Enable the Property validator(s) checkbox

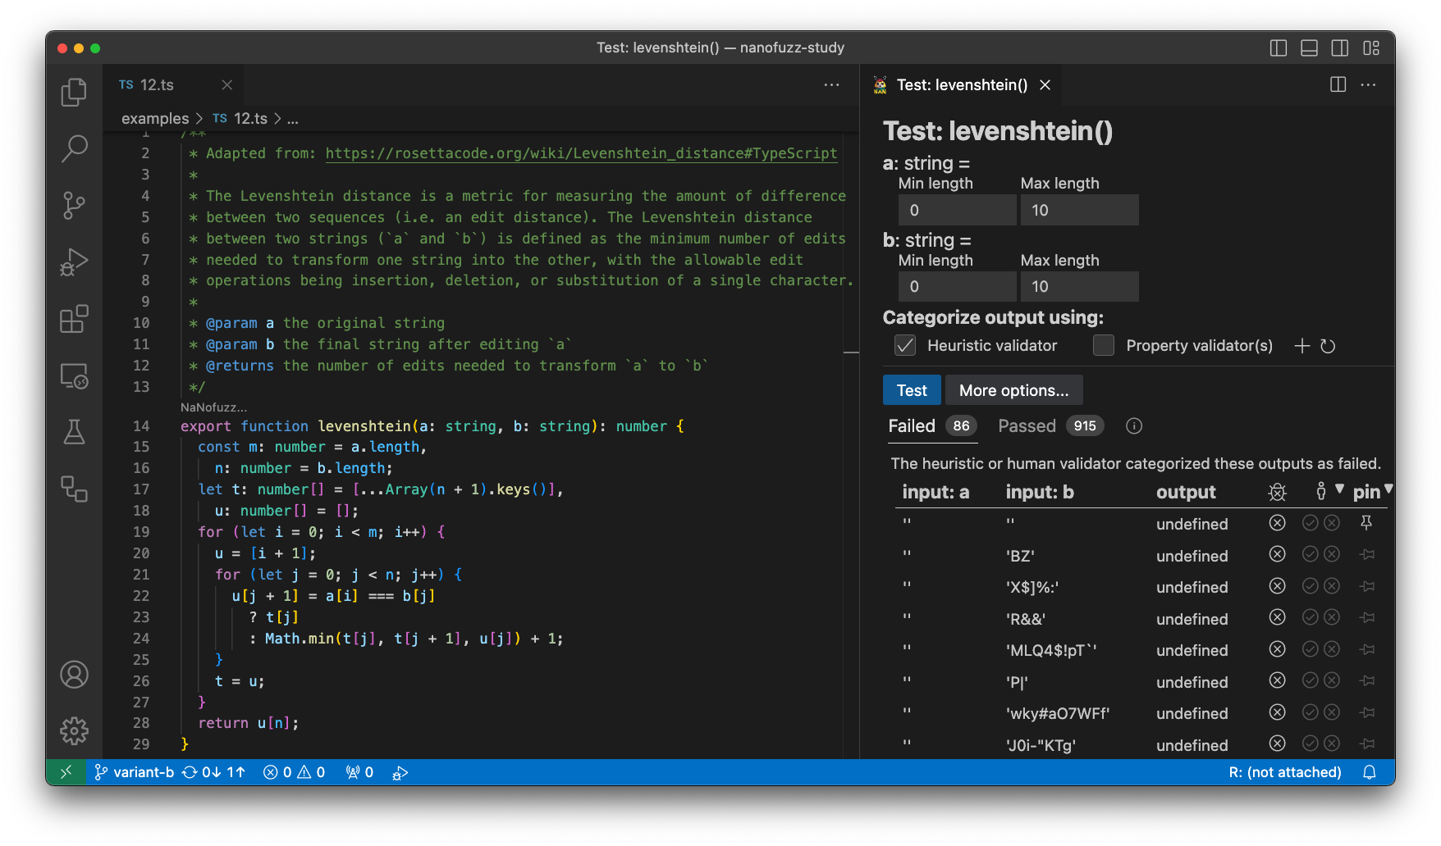[1104, 346]
